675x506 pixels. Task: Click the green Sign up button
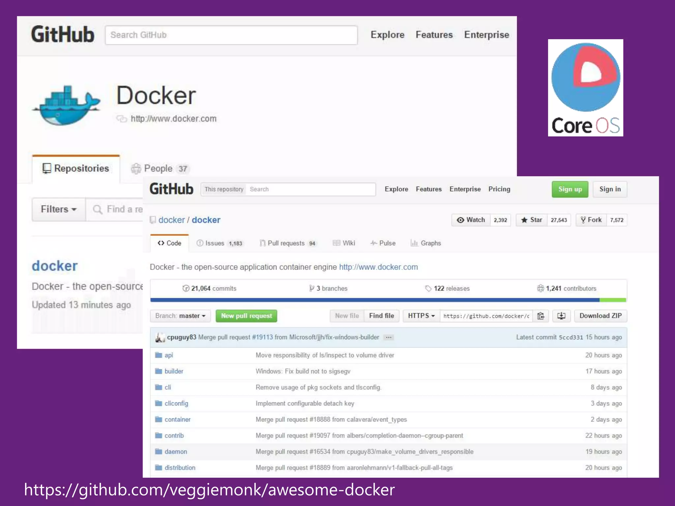[x=570, y=189]
